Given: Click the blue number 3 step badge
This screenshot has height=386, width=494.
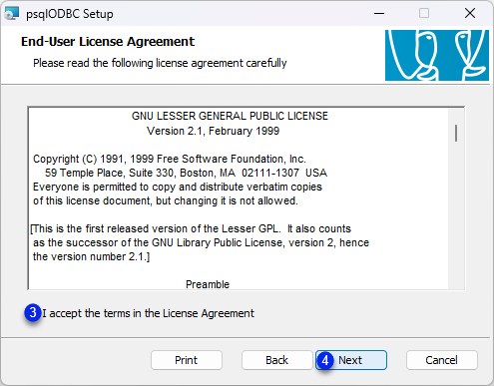Looking at the screenshot, I should click(33, 312).
